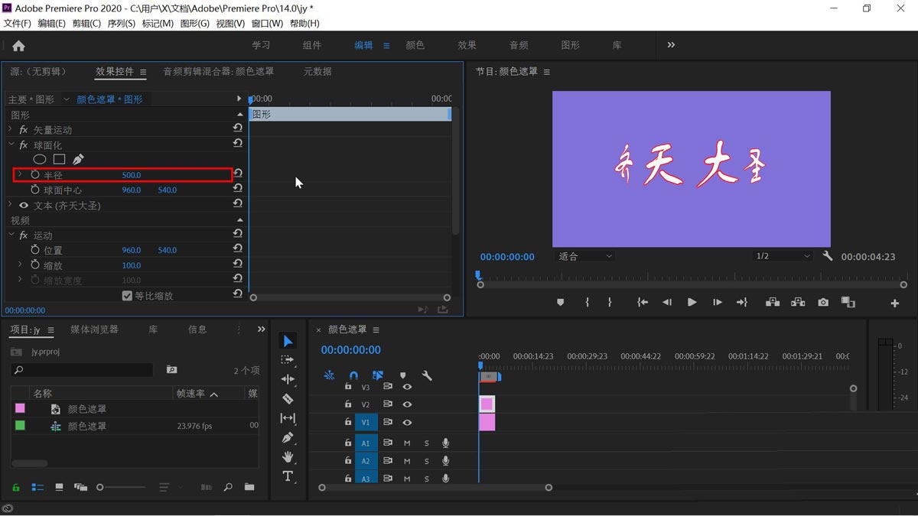Select the Razor tool in timeline toolbar
The height and width of the screenshot is (516, 918).
point(288,398)
